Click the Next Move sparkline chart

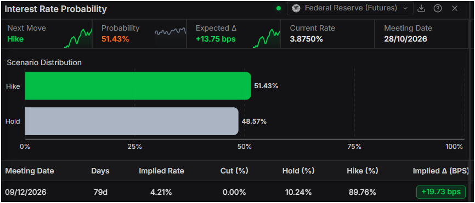pos(78,38)
